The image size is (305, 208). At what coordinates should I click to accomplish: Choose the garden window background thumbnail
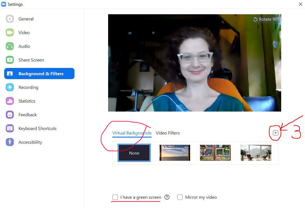coord(215,153)
